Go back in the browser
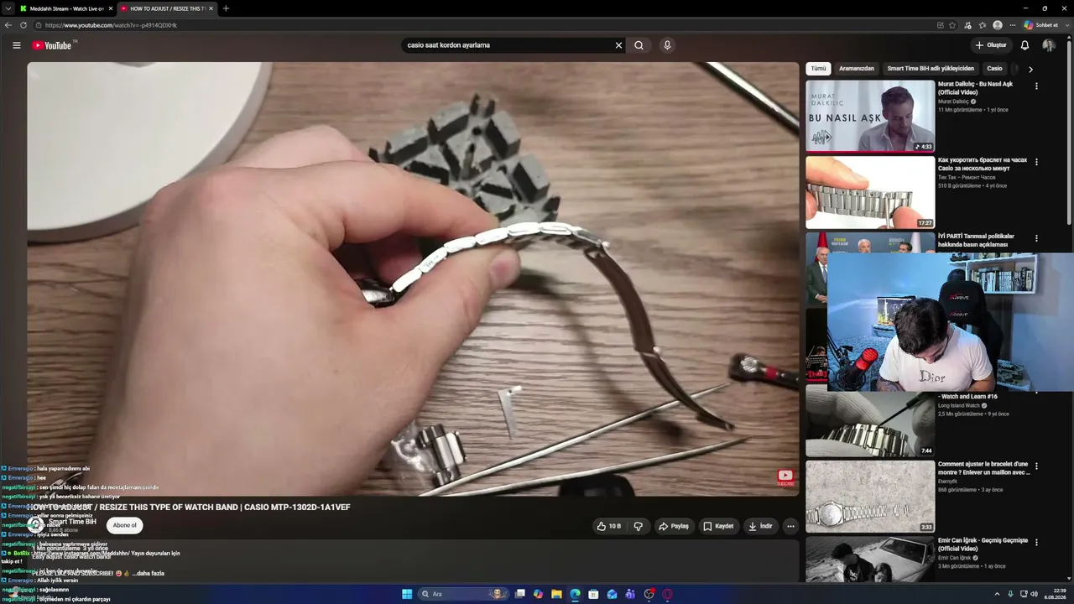Screen dimensions: 1074x604 8,25
